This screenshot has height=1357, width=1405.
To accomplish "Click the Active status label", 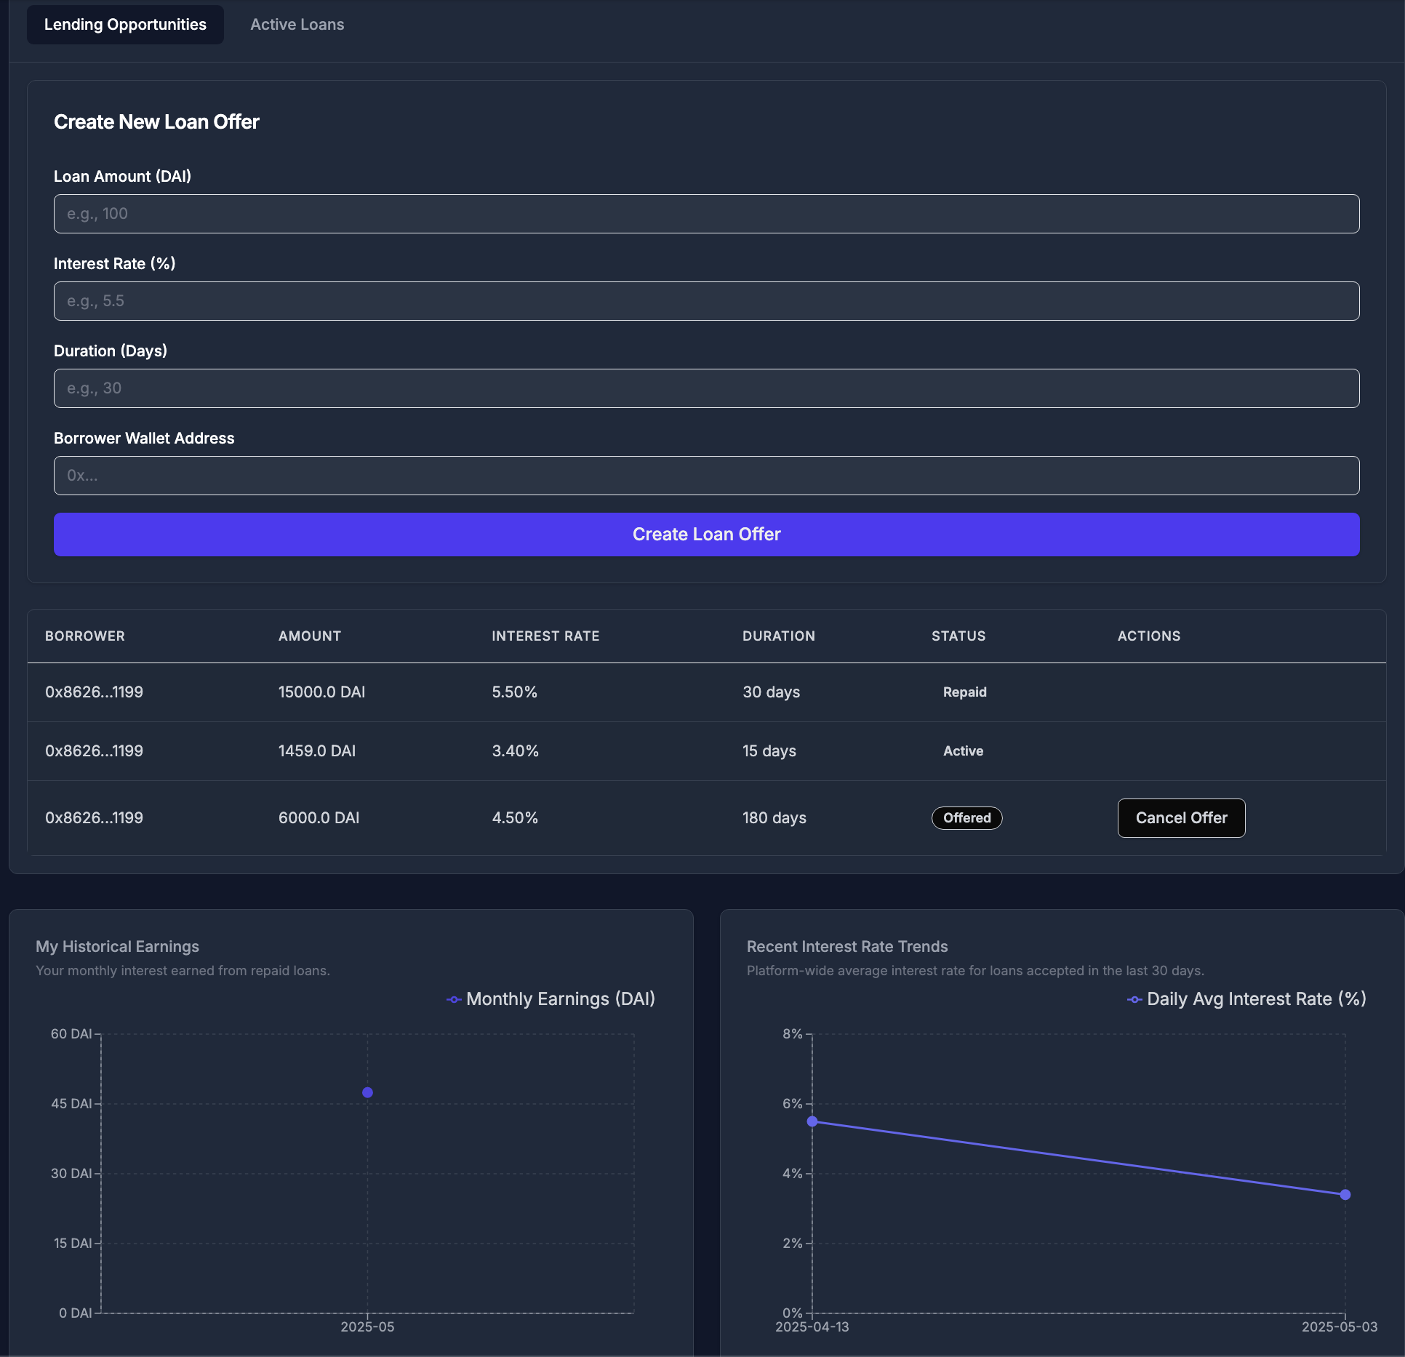I will pos(963,750).
